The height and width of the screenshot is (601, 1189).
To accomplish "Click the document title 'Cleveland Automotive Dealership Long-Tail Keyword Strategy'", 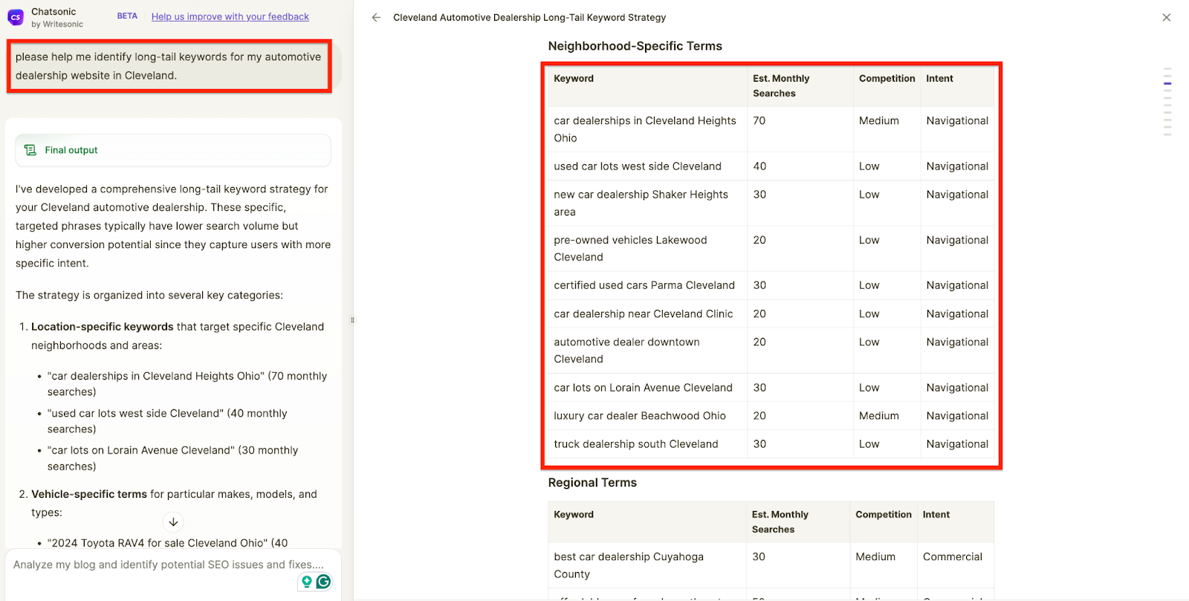I will click(529, 17).
